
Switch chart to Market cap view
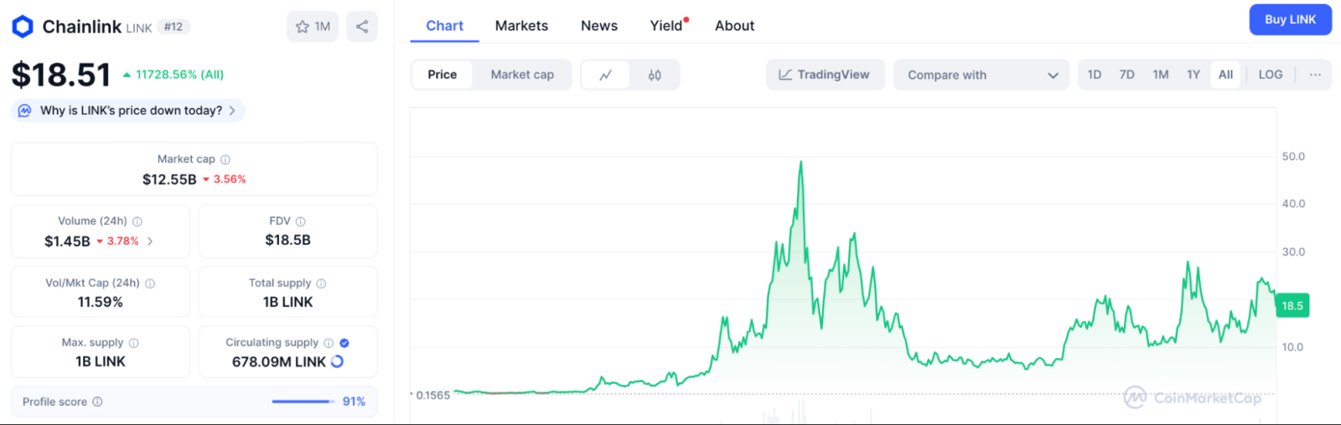(522, 75)
